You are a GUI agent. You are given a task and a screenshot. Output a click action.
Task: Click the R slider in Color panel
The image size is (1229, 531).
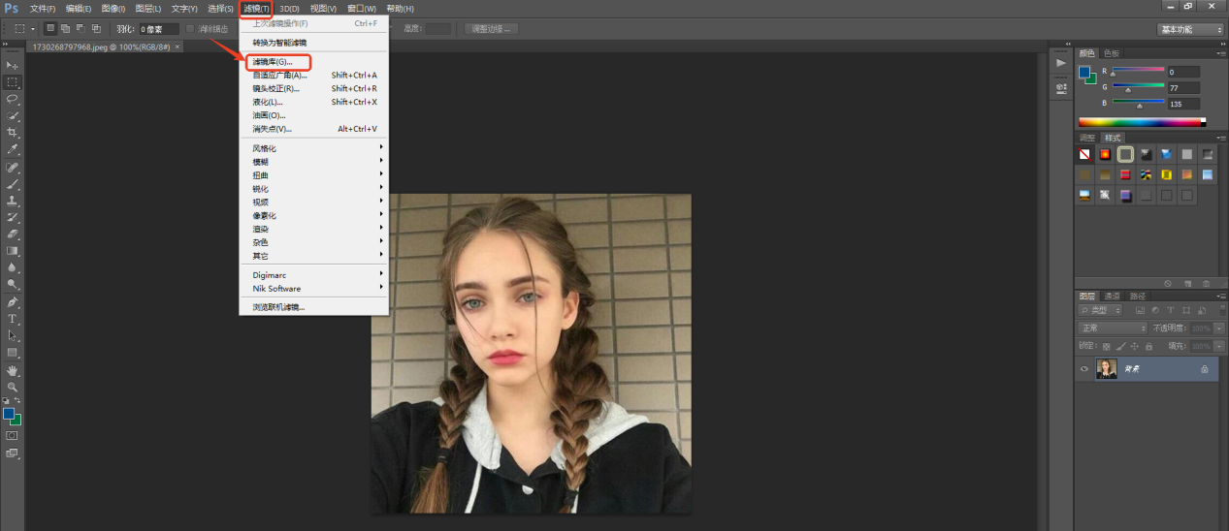tap(1138, 71)
